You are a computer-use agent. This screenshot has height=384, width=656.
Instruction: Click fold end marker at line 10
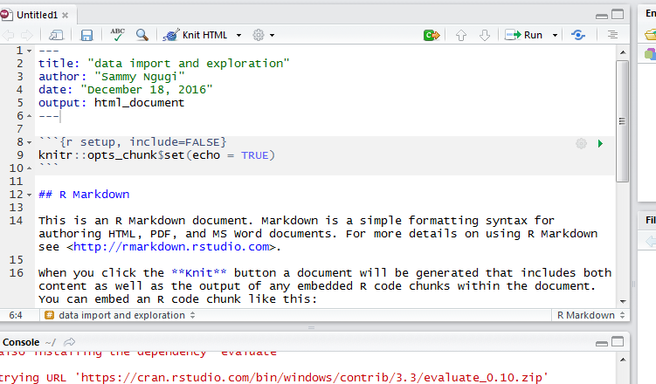click(30, 168)
